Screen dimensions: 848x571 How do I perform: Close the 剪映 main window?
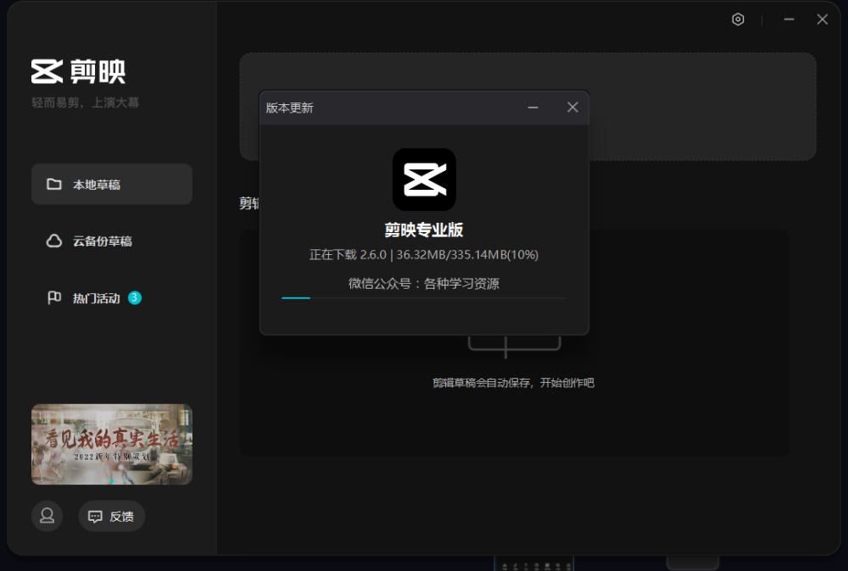(x=822, y=19)
